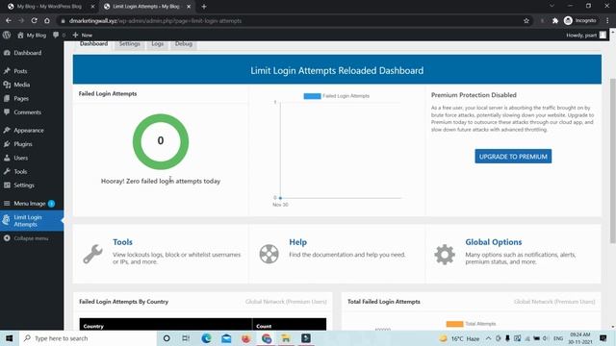
Task: Click the Country table header
Action: 166,325
